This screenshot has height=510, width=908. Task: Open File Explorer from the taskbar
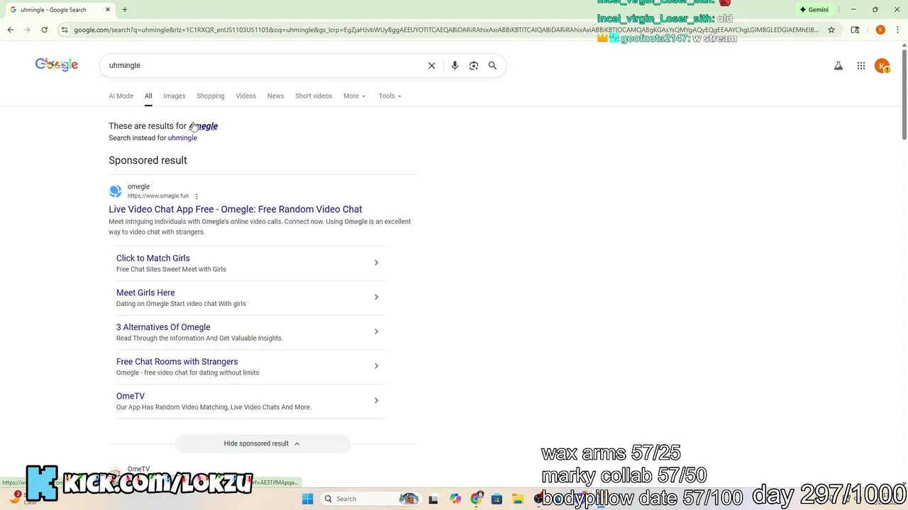click(x=518, y=499)
